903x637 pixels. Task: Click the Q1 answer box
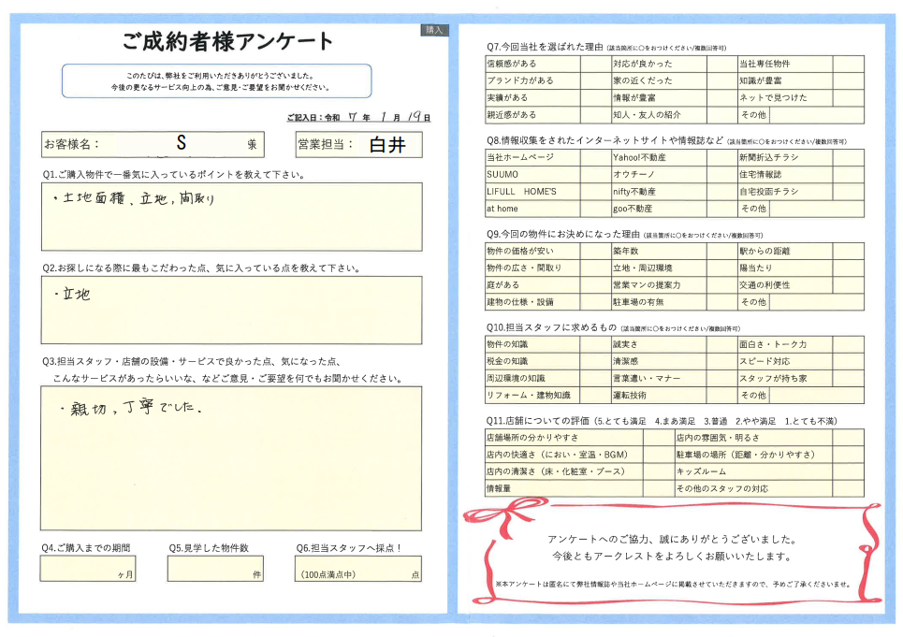coord(230,216)
